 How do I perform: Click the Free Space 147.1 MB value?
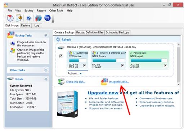(x=31, y=94)
